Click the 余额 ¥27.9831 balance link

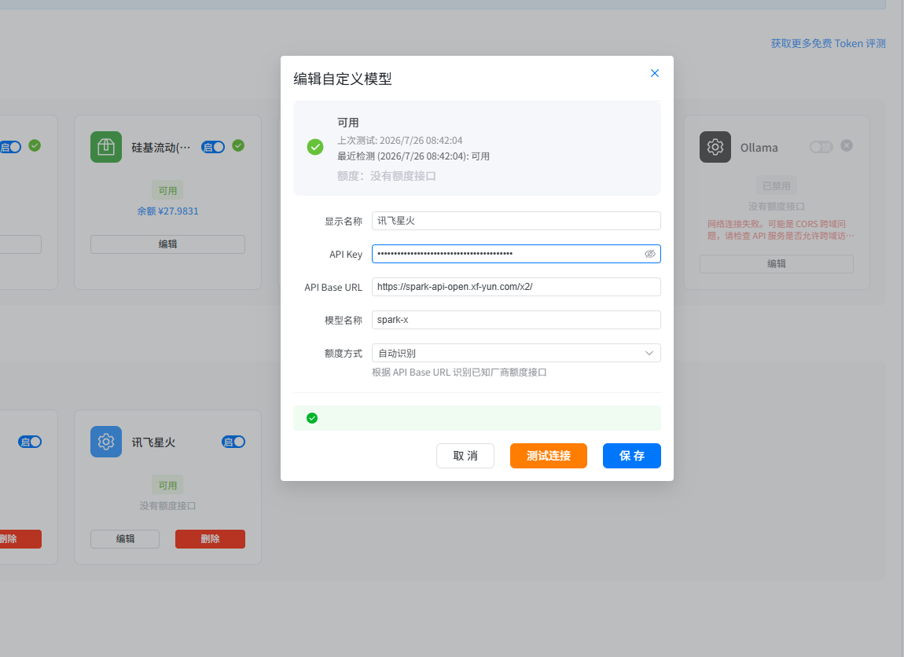pos(167,211)
